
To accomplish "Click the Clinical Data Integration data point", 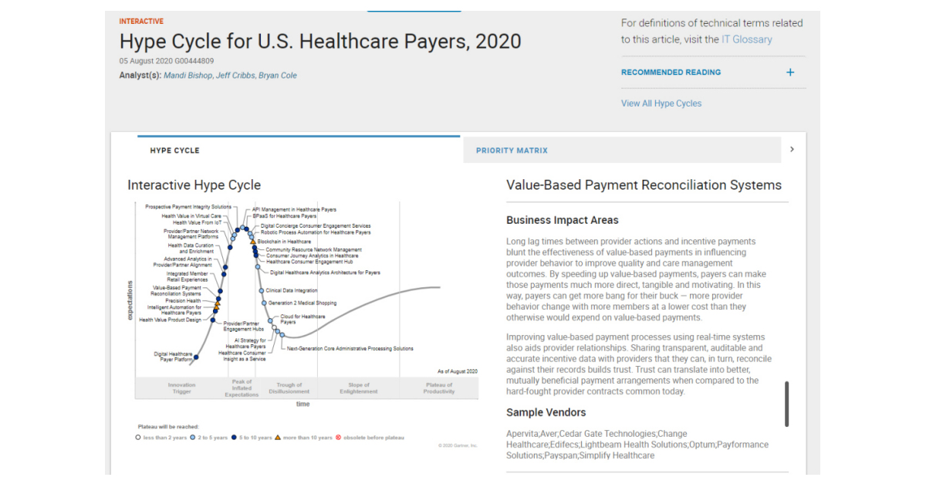I will (261, 290).
